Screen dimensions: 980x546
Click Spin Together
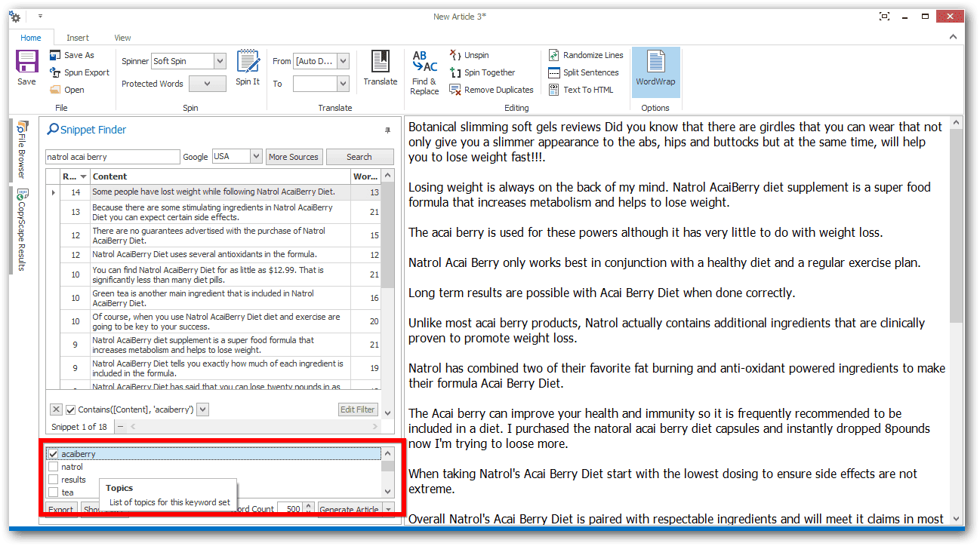point(482,72)
